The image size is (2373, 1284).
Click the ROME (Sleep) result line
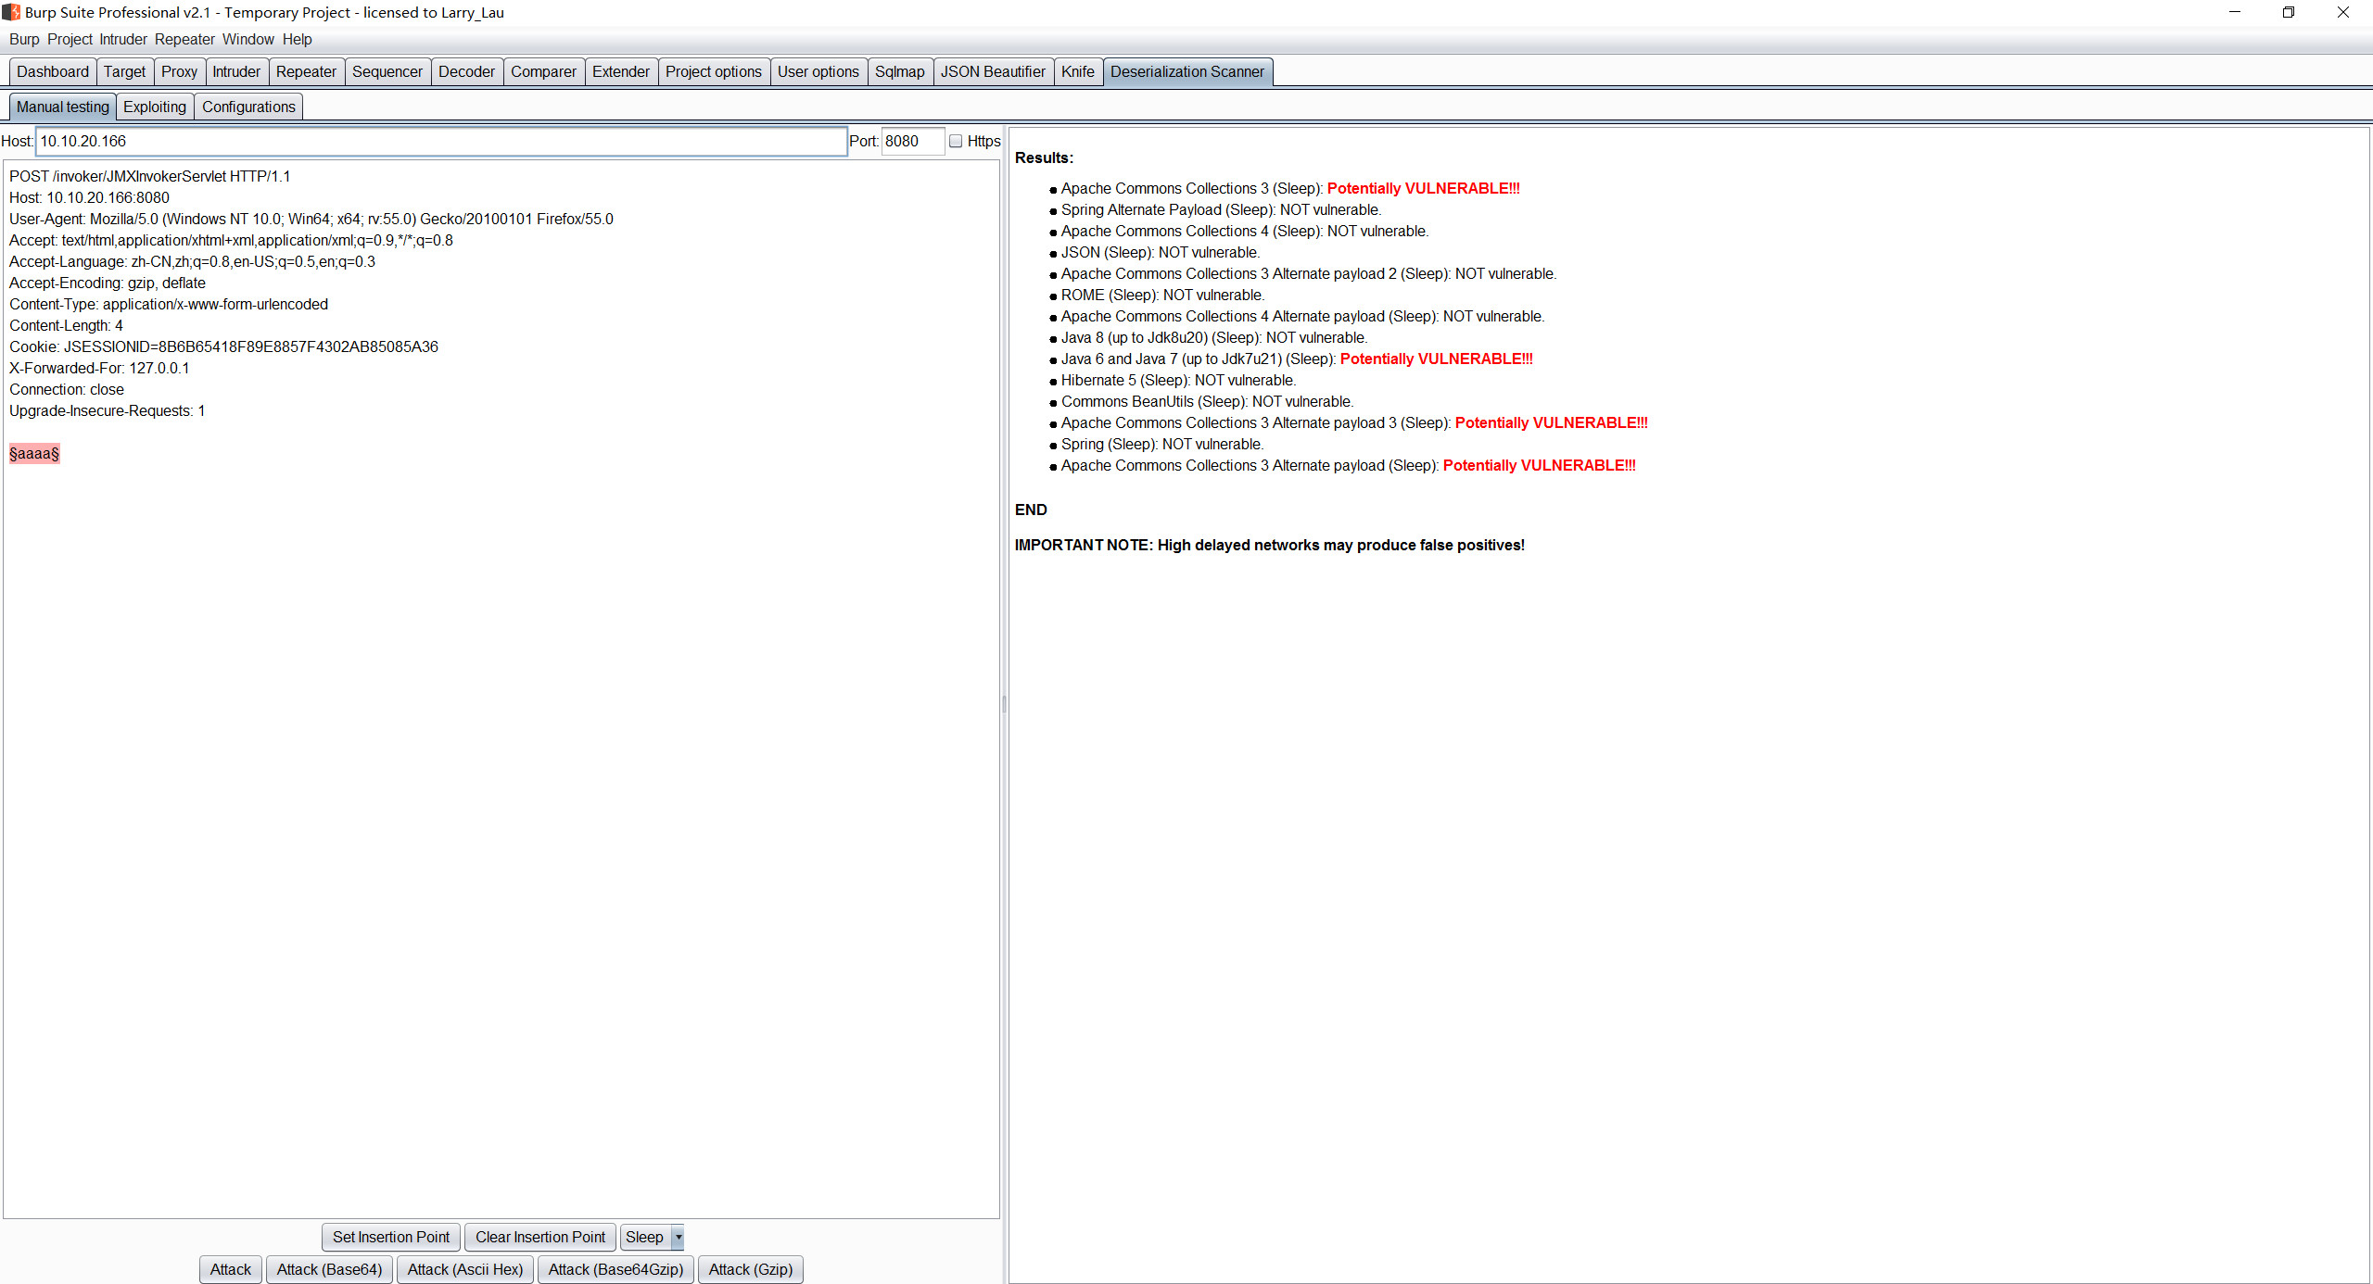click(x=1162, y=295)
